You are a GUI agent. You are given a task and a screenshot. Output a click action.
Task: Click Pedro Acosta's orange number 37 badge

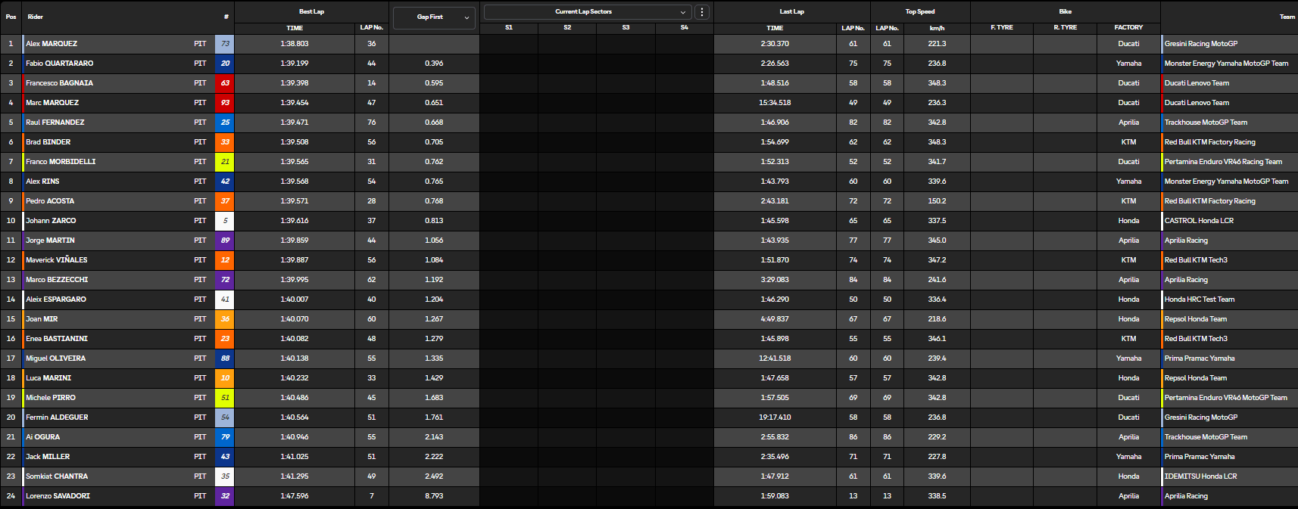pos(225,201)
